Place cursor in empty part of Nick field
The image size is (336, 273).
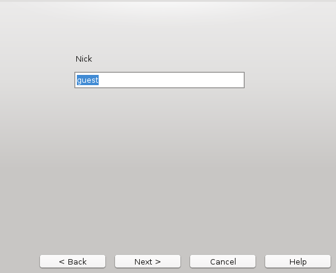pos(171,80)
